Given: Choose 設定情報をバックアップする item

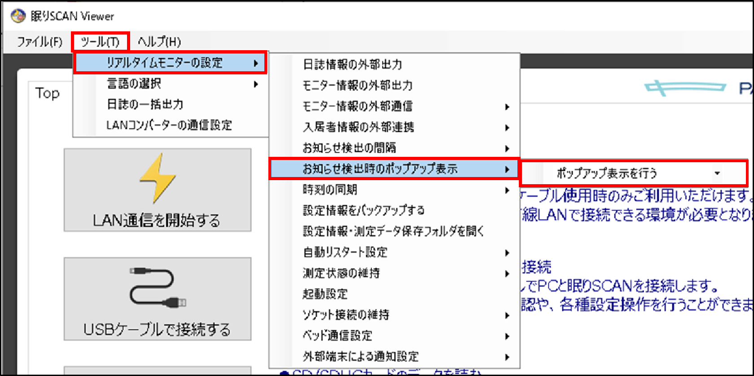Looking at the screenshot, I should pos(394,210).
